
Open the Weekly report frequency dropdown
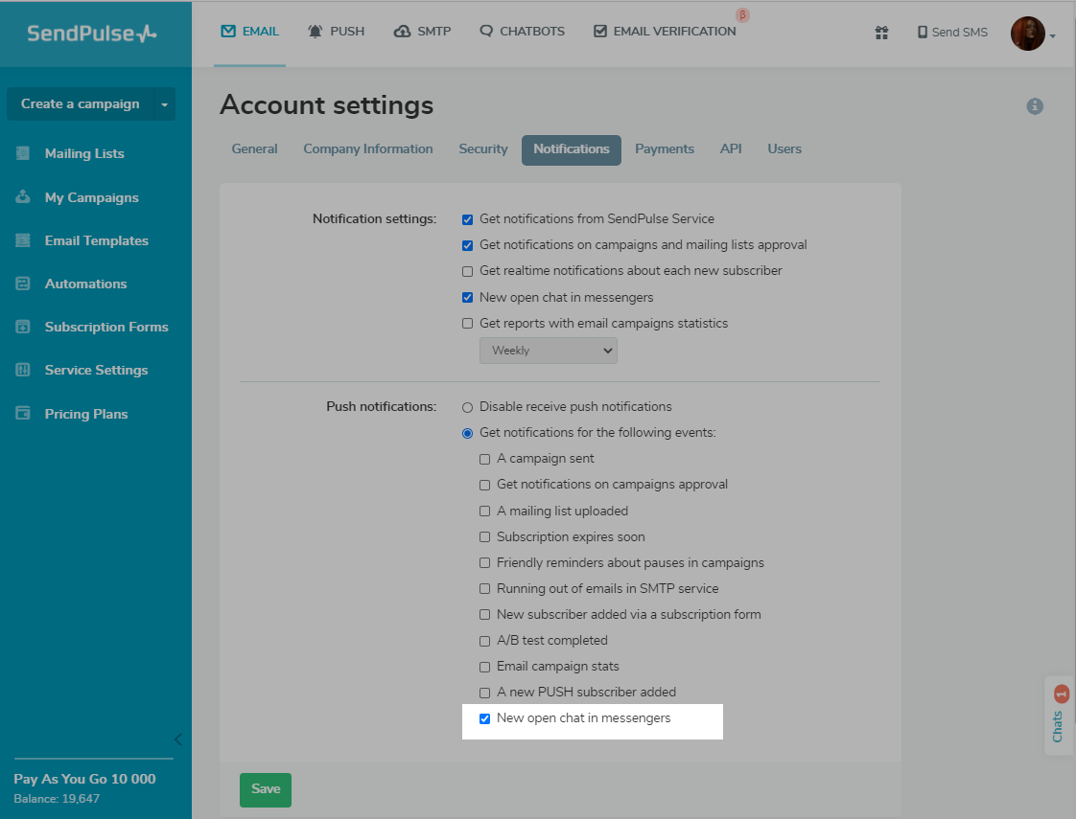coord(549,351)
